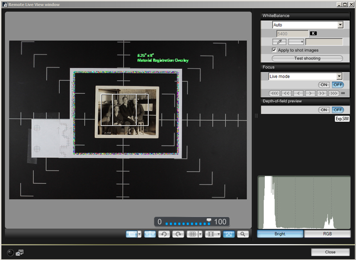
Task: Click the overlay opacity slider handle
Action: coord(209,219)
